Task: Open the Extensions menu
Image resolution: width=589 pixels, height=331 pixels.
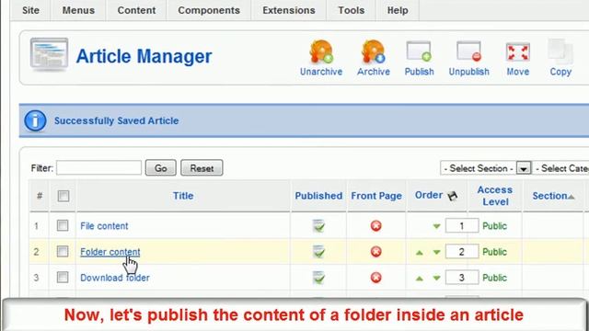Action: tap(289, 10)
